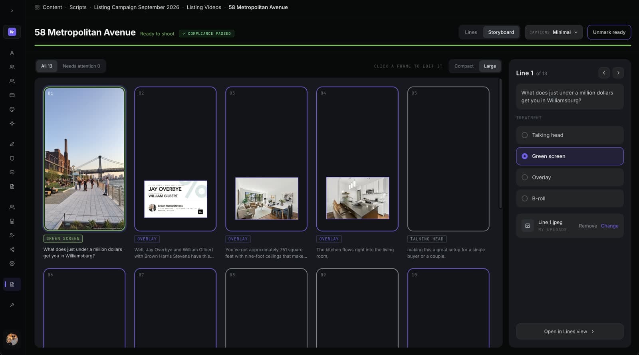Image resolution: width=639 pixels, height=355 pixels.
Task: Click the grid icon beside Content breadcrumb
Action: click(x=37, y=7)
